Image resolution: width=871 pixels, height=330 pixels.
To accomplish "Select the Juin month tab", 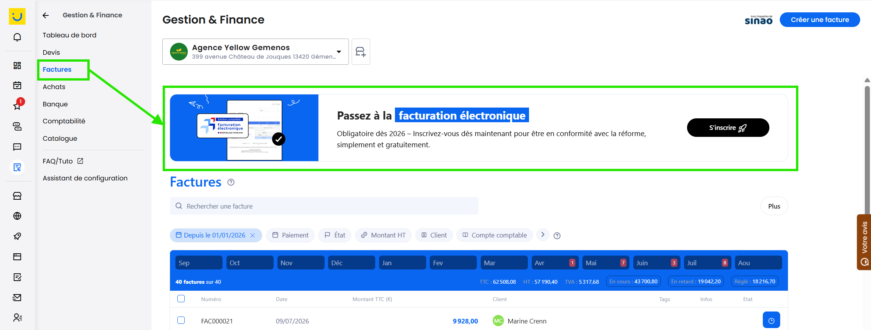I will pos(657,263).
